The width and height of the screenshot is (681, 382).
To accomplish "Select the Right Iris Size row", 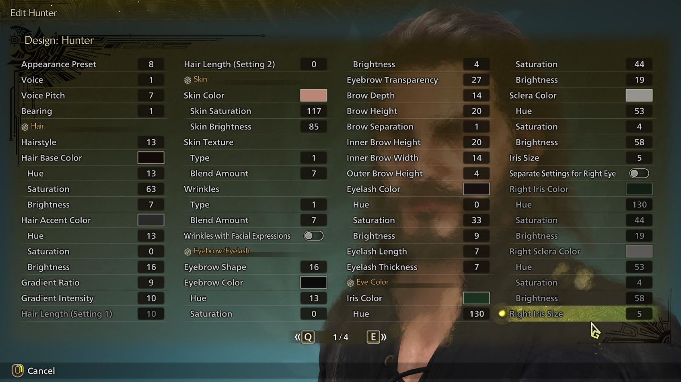I will [577, 314].
